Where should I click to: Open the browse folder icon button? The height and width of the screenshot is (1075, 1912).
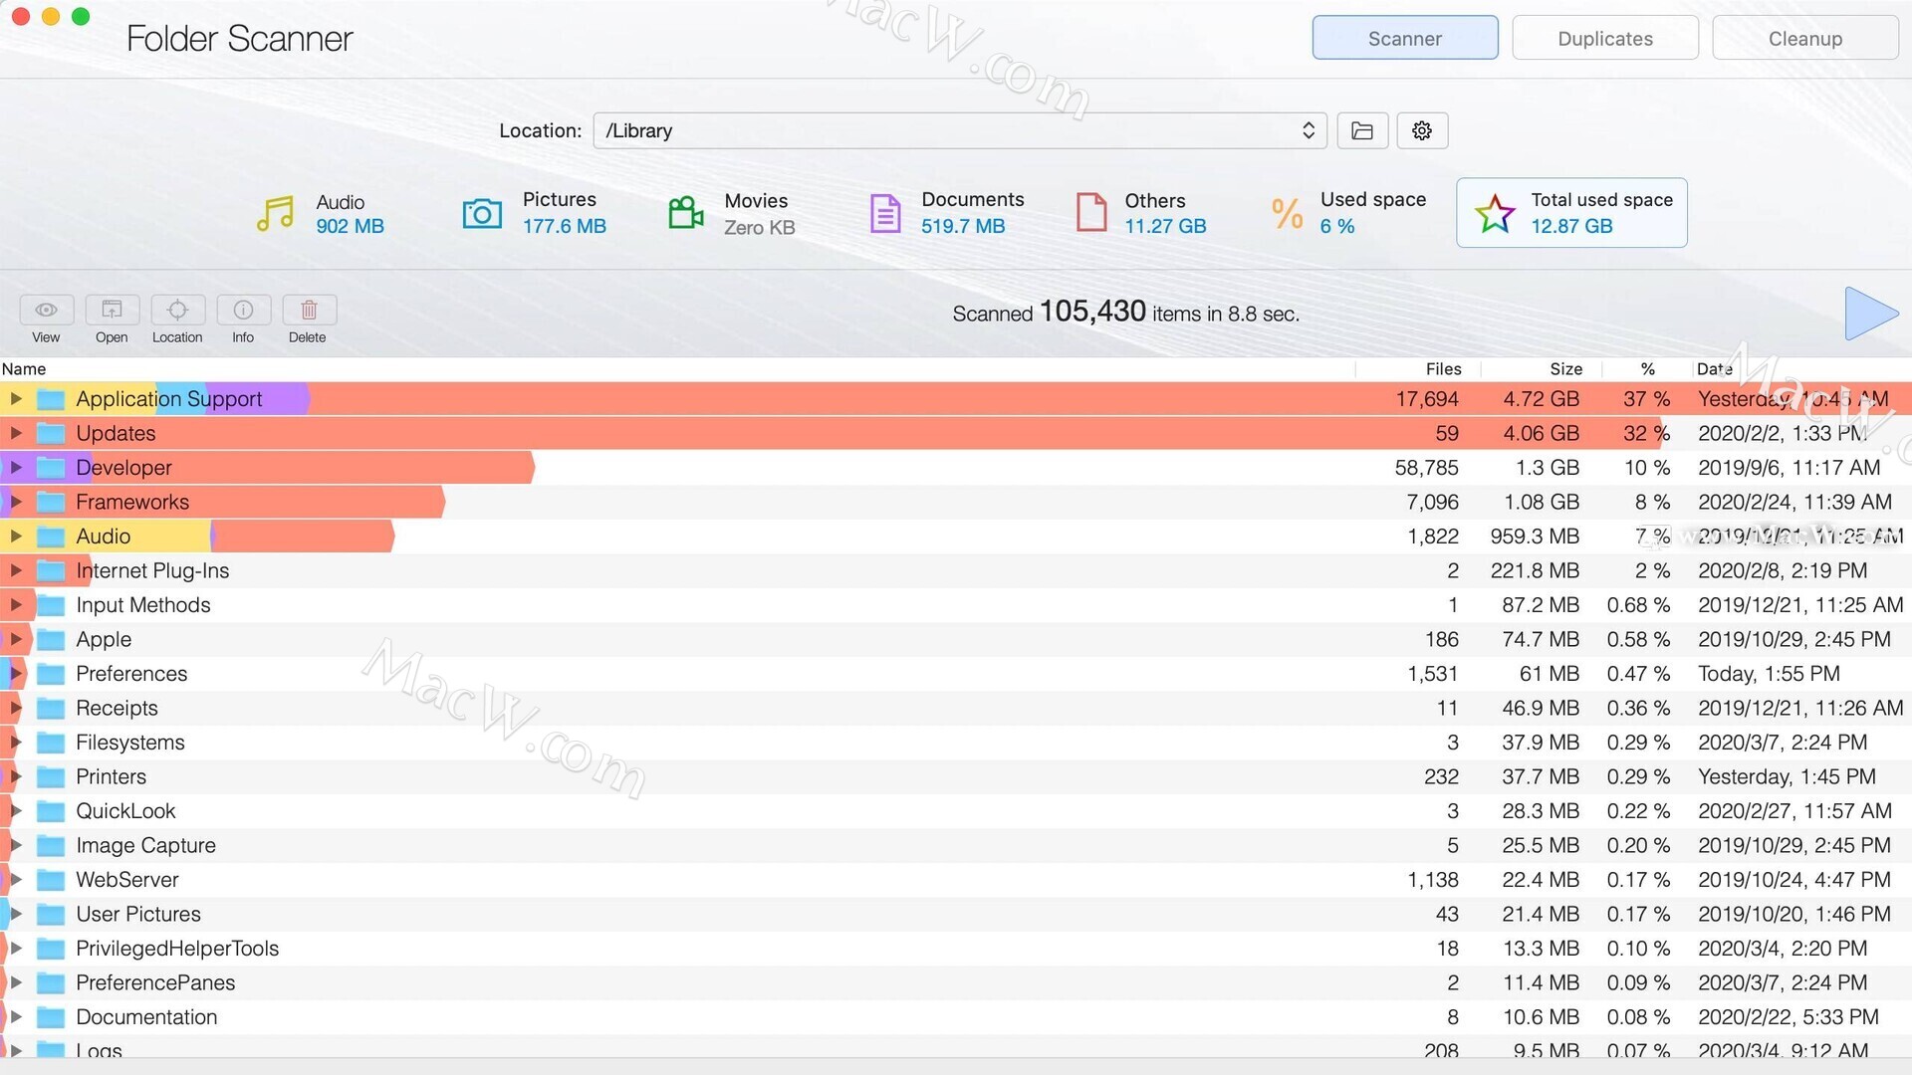tap(1362, 130)
